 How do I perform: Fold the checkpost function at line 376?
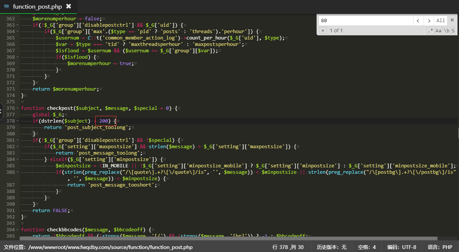point(18,108)
